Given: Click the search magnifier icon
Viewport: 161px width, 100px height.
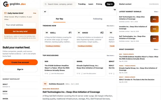Looking at the screenshot, I should [46, 4].
